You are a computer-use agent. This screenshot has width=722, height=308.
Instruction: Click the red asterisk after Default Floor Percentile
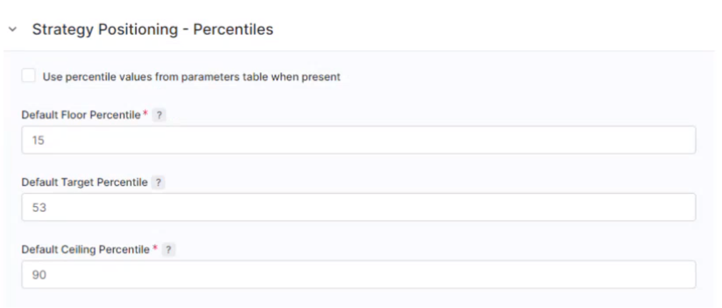tap(145, 114)
